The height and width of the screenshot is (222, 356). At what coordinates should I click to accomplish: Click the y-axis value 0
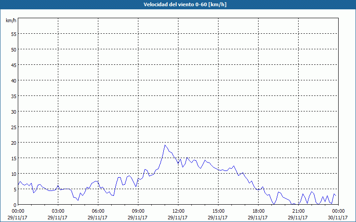pyautogui.click(x=15, y=205)
